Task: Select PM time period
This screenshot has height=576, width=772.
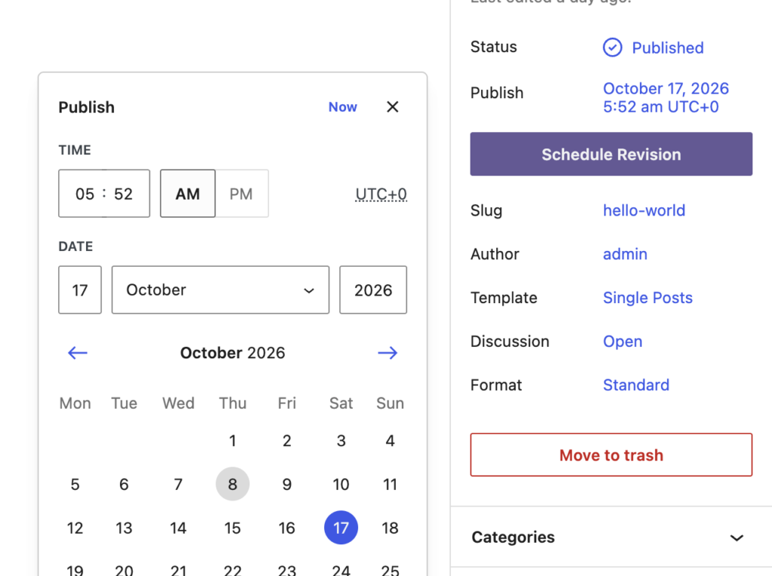Action: click(x=242, y=194)
